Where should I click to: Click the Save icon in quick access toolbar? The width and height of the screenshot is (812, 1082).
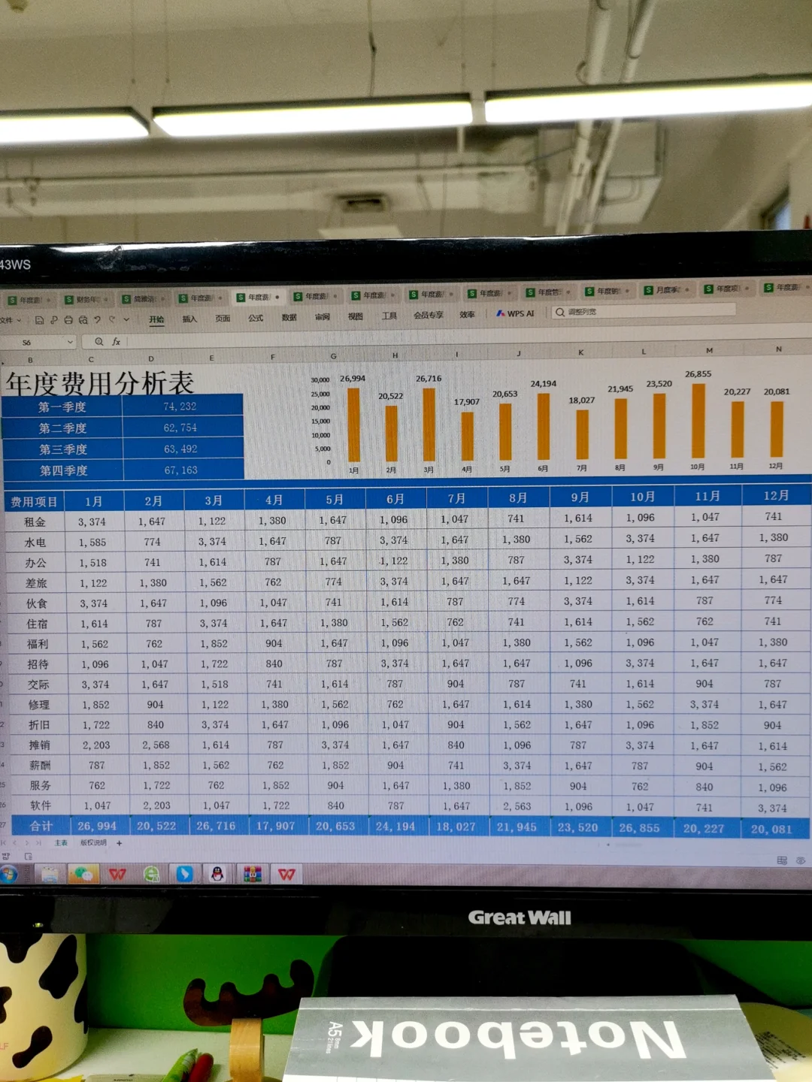point(39,320)
